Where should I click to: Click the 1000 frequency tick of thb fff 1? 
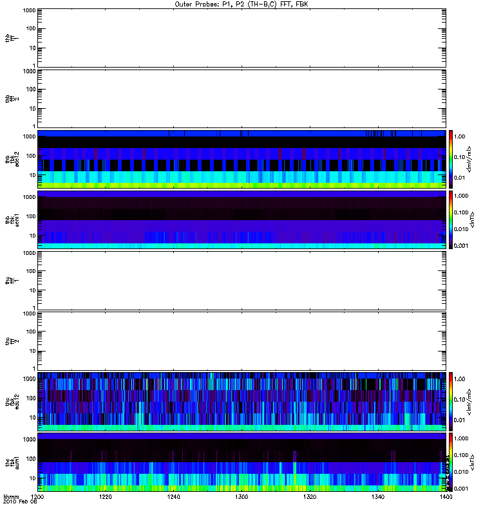pyautogui.click(x=29, y=10)
